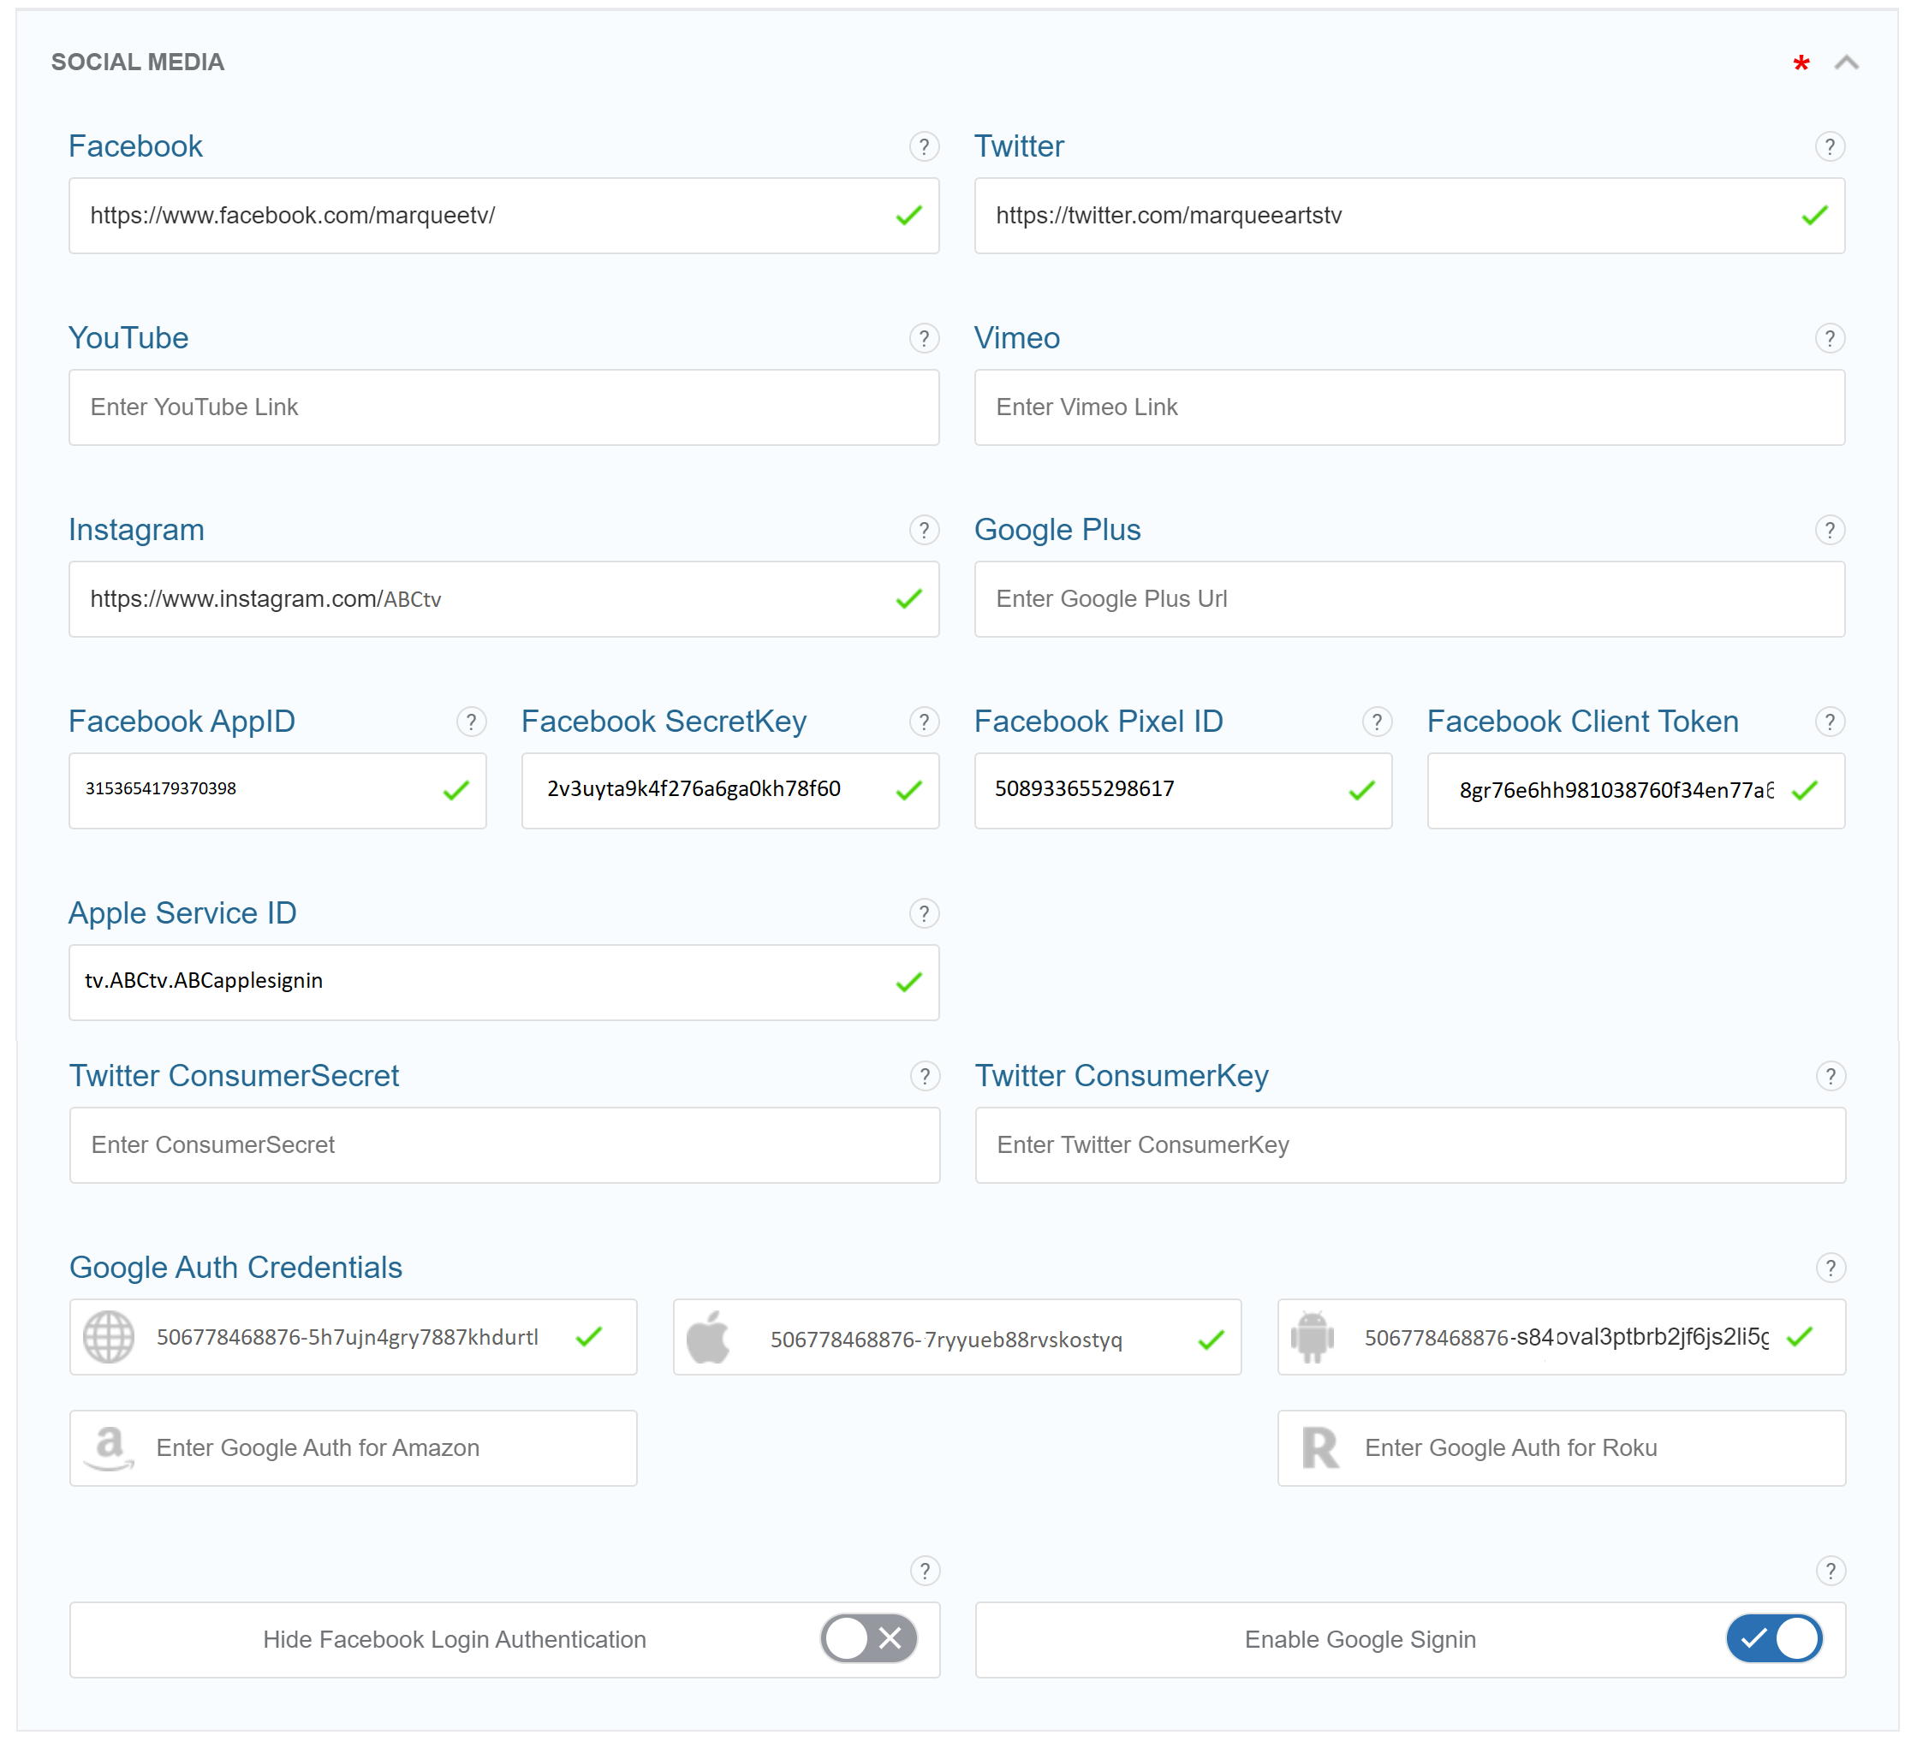Edit the Apple Service ID field

point(504,983)
